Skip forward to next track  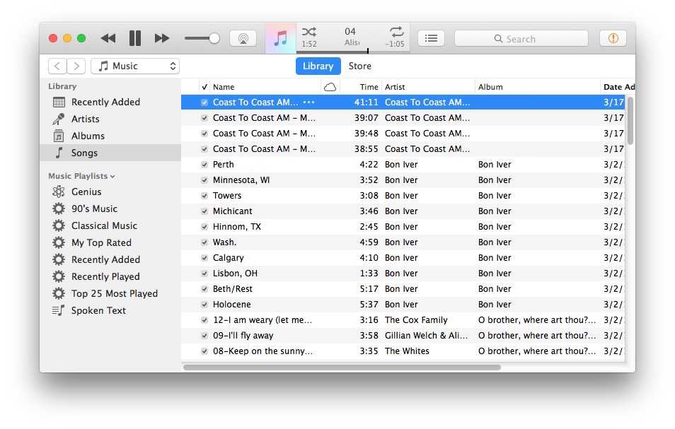pyautogui.click(x=161, y=39)
